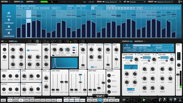Screen dimensions: 183x103
Task: Click the x2 graph button
Action: pyautogui.click(x=21, y=8)
